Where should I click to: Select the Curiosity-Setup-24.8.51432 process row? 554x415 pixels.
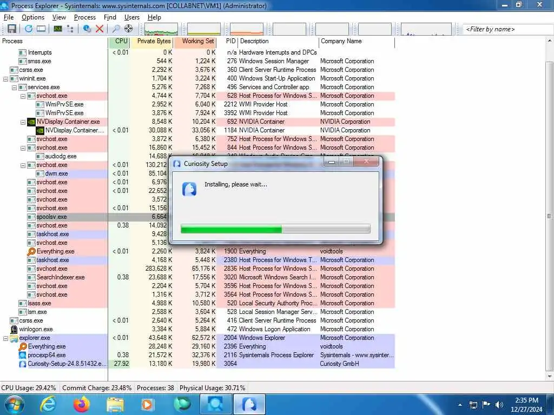pos(197,364)
